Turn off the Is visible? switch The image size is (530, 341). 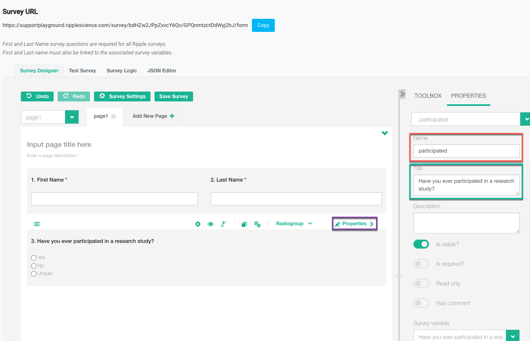(421, 244)
